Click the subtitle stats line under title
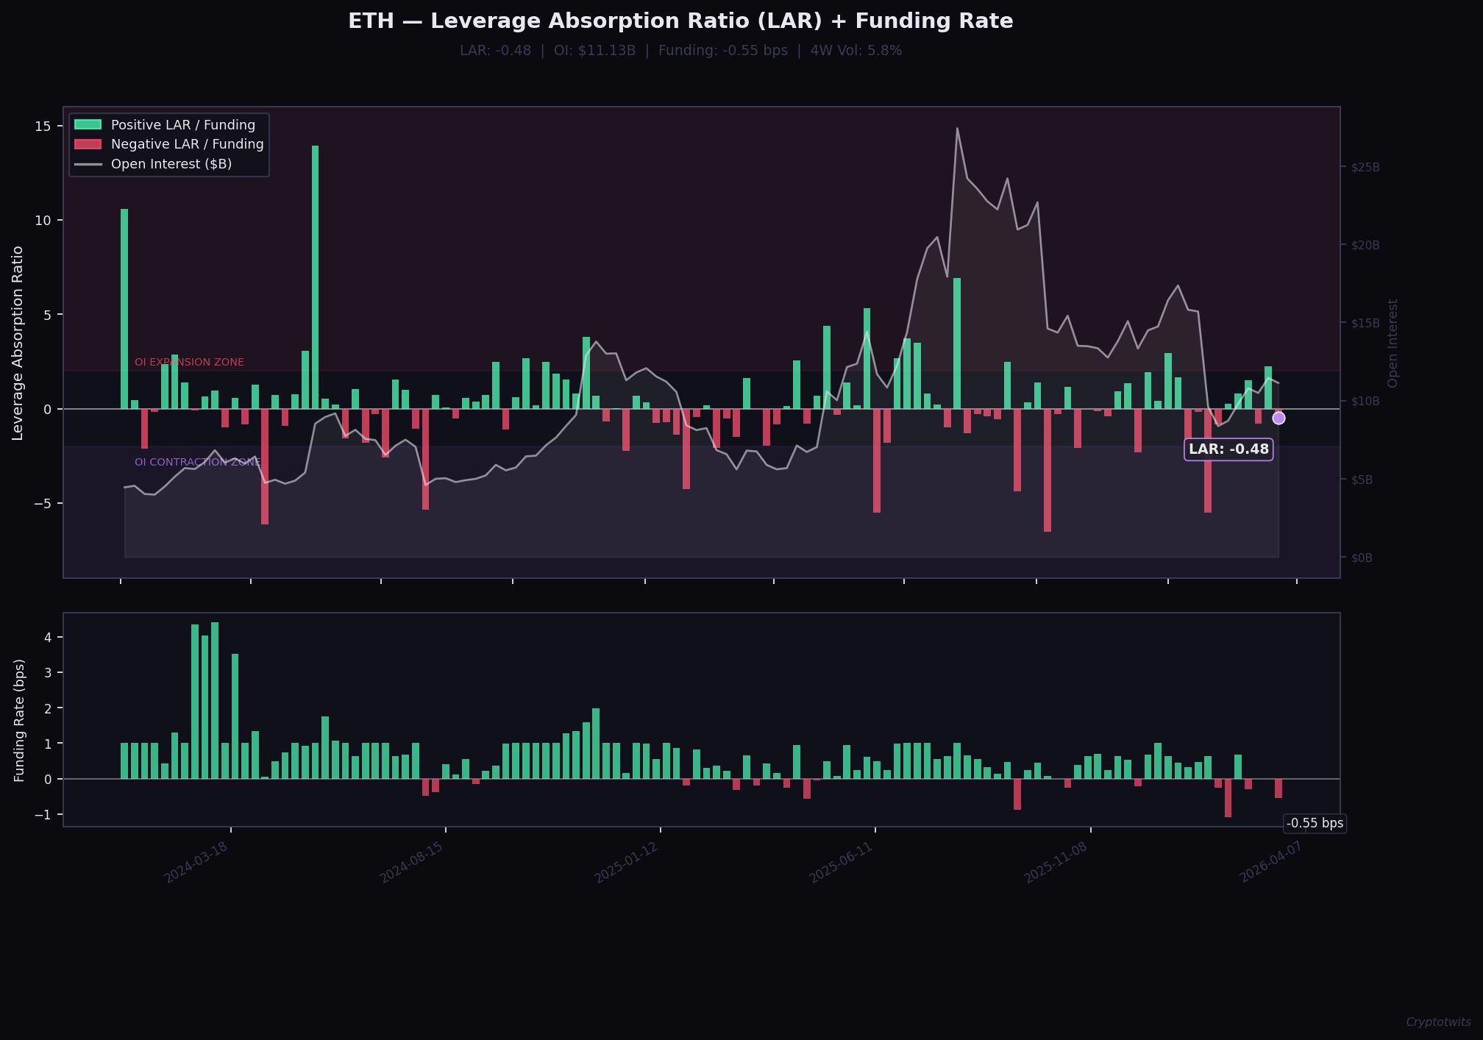Image resolution: width=1483 pixels, height=1040 pixels. click(680, 51)
